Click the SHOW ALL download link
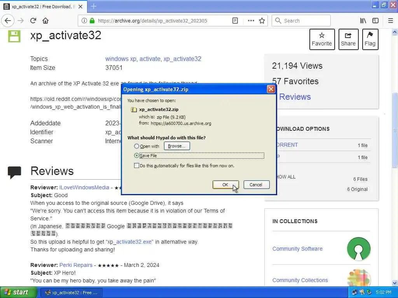Screen dimensions: 398x298 coord(286,177)
